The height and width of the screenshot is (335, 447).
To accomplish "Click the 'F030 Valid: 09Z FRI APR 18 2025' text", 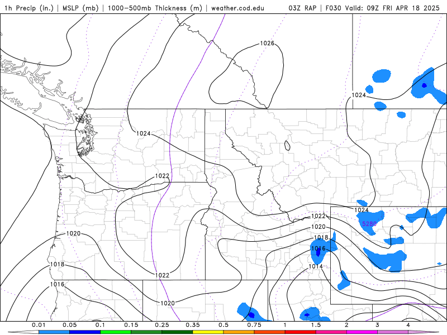I will pyautogui.click(x=383, y=8).
